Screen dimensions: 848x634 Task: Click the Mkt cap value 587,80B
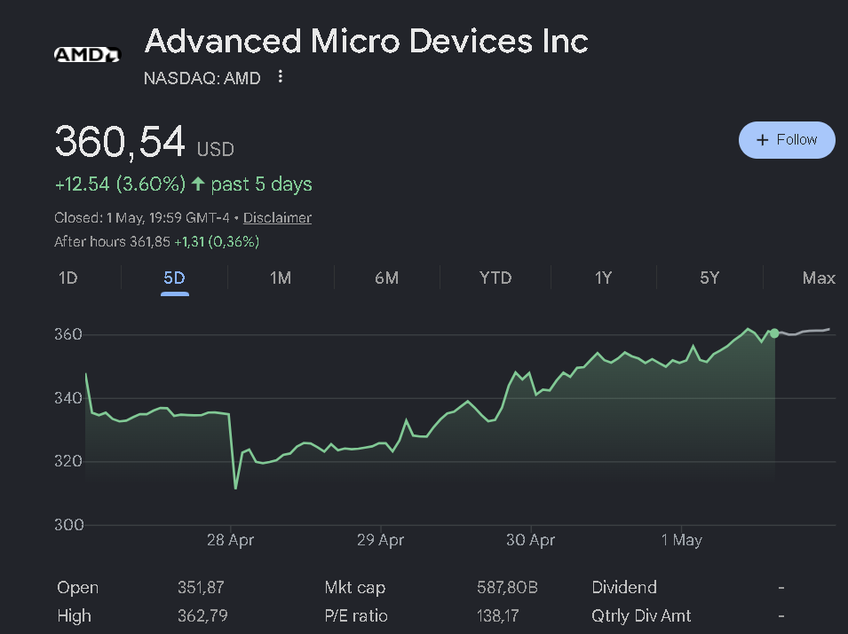507,587
